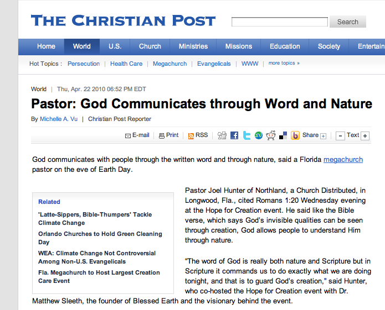Open the Church navigation tab

pos(150,46)
